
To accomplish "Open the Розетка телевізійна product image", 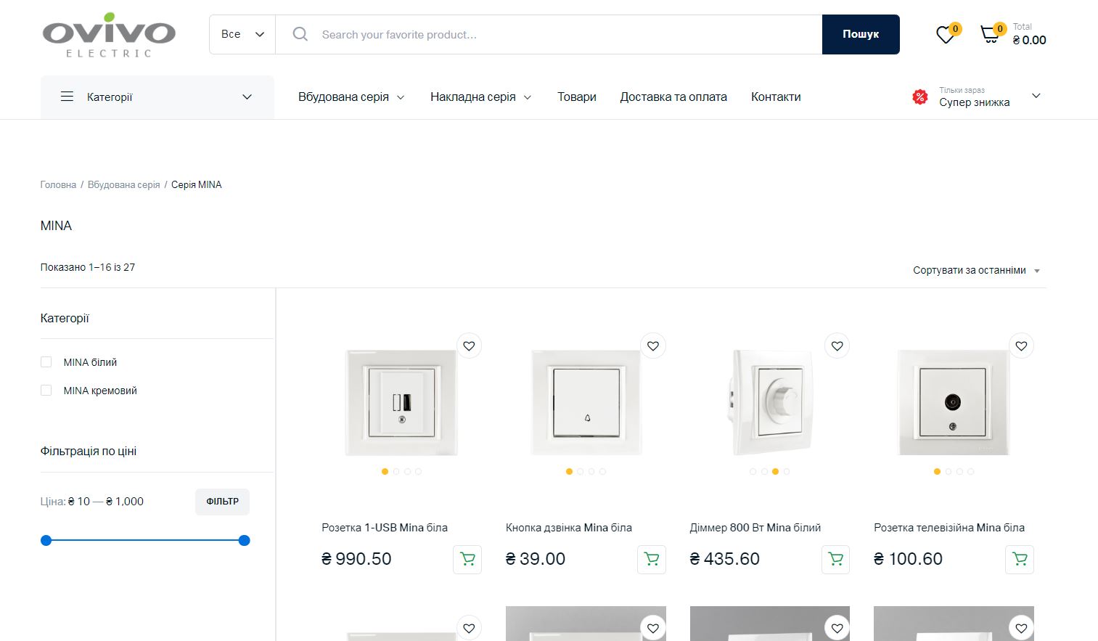I will click(954, 403).
